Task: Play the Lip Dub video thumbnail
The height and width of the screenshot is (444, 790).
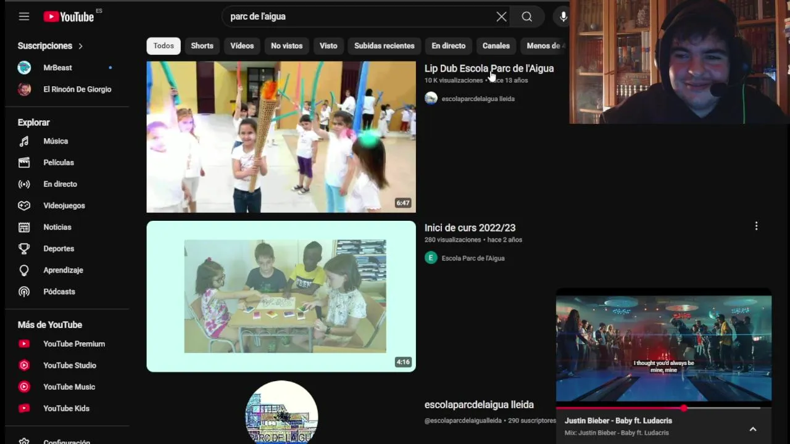Action: (281, 137)
